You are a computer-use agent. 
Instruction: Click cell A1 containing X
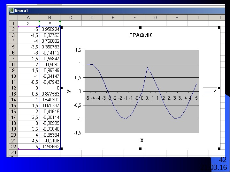28,23
